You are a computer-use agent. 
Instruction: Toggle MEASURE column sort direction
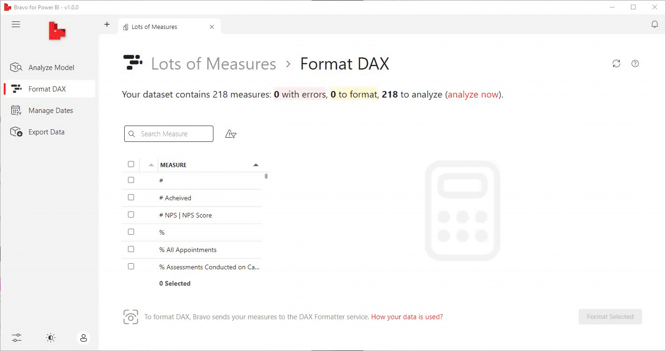coord(256,164)
